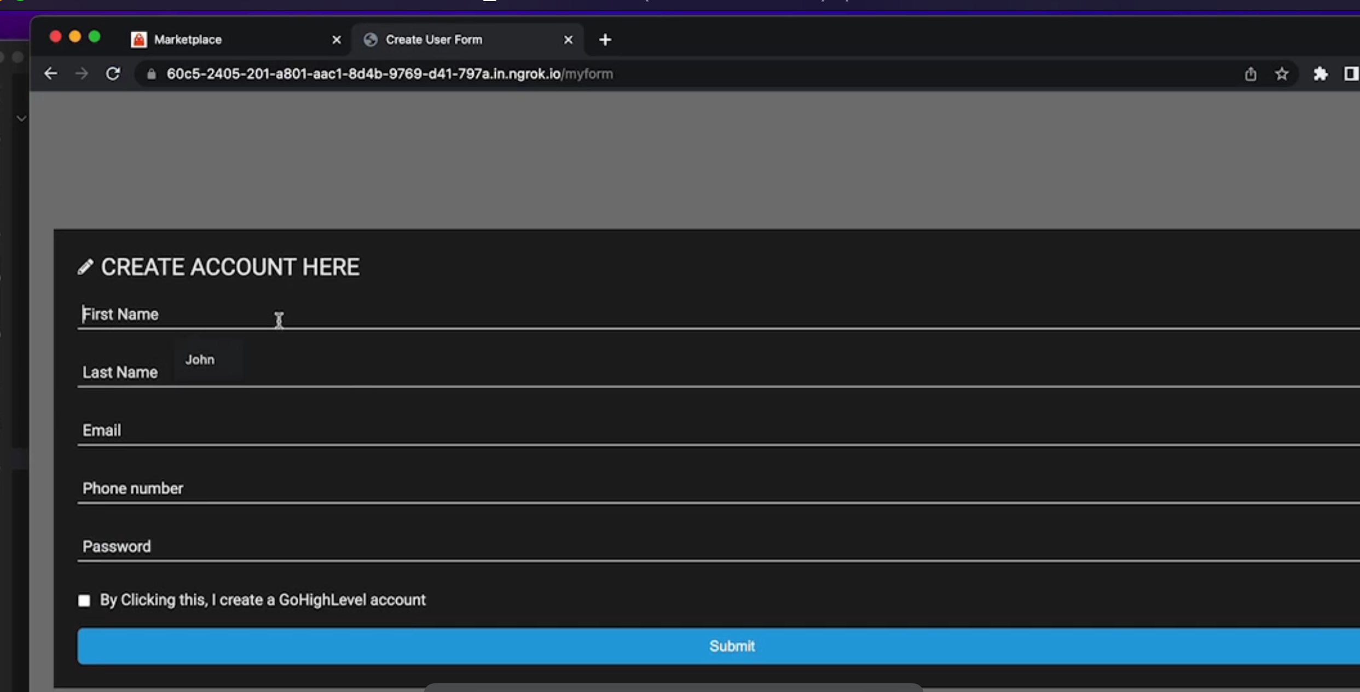This screenshot has width=1360, height=692.
Task: Select the John autofill suggestion
Action: coord(200,359)
